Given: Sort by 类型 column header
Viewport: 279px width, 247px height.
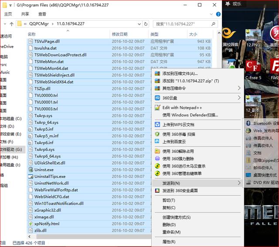Looking at the screenshot, I should tap(154, 34).
